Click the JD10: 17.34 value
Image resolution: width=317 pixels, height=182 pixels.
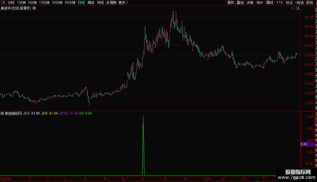coord(68,113)
